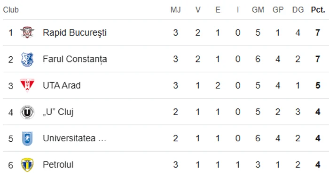Click the Rapid București club crest
The width and height of the screenshot is (329, 176).
pos(27,32)
